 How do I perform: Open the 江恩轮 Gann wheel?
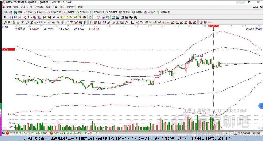click(x=125, y=12)
